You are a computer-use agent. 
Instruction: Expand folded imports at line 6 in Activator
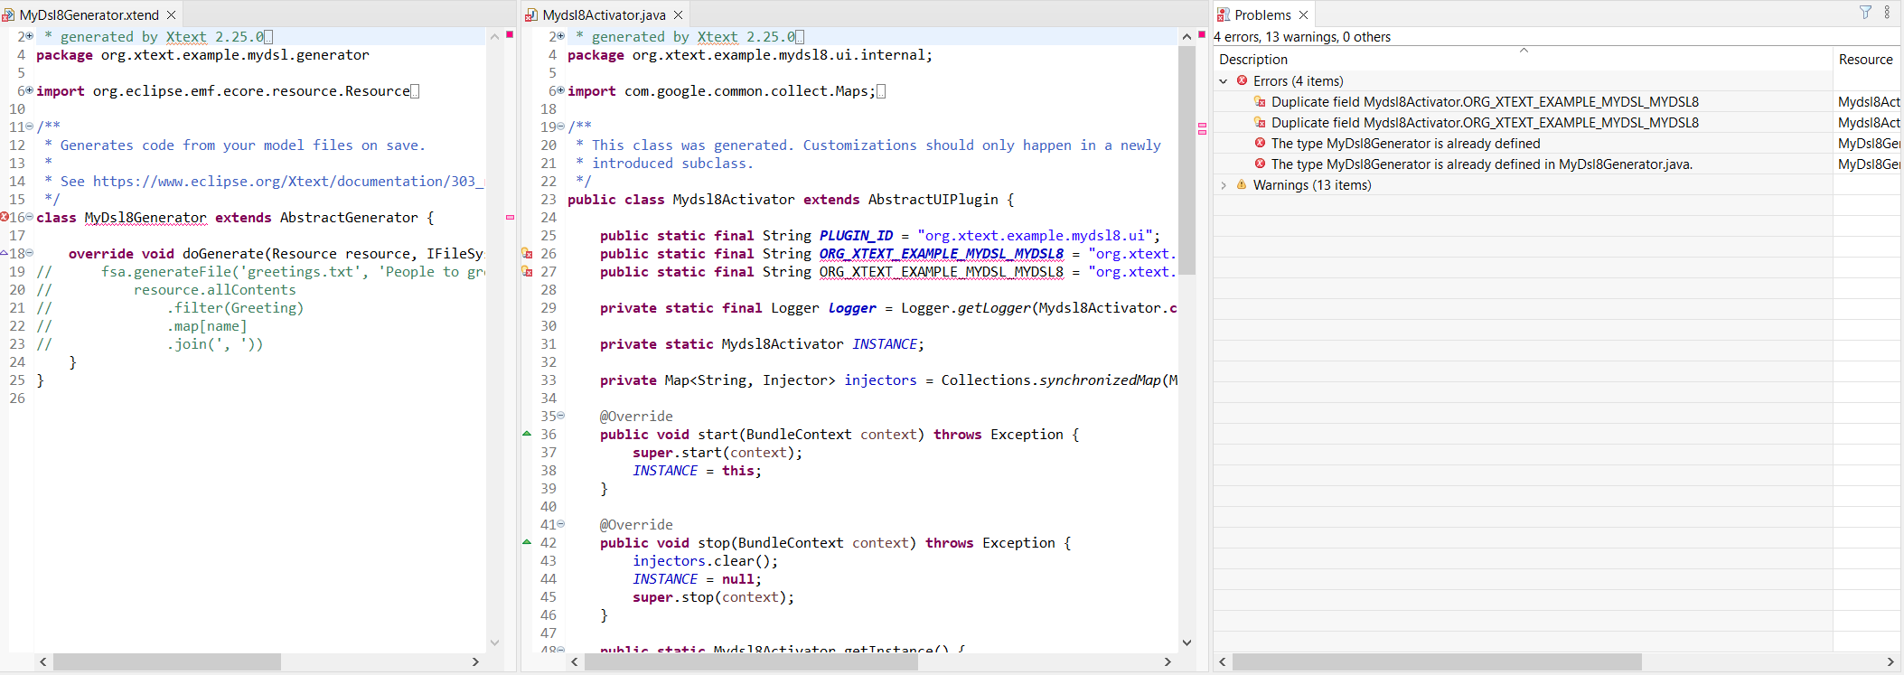[561, 90]
